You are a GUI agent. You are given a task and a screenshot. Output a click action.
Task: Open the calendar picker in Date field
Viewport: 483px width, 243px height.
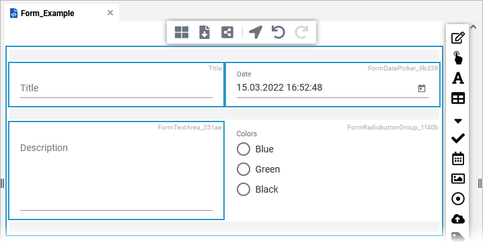[x=421, y=89]
